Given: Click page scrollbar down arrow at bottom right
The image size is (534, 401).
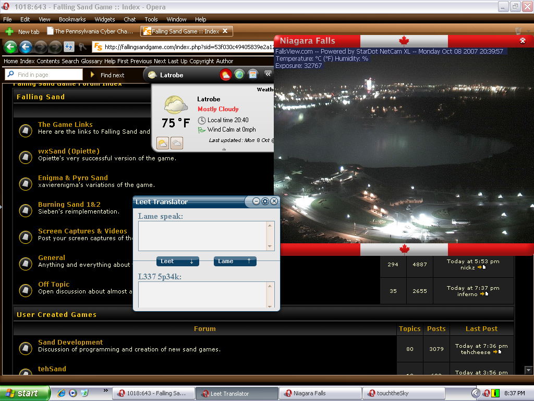Looking at the screenshot, I should click(528, 370).
